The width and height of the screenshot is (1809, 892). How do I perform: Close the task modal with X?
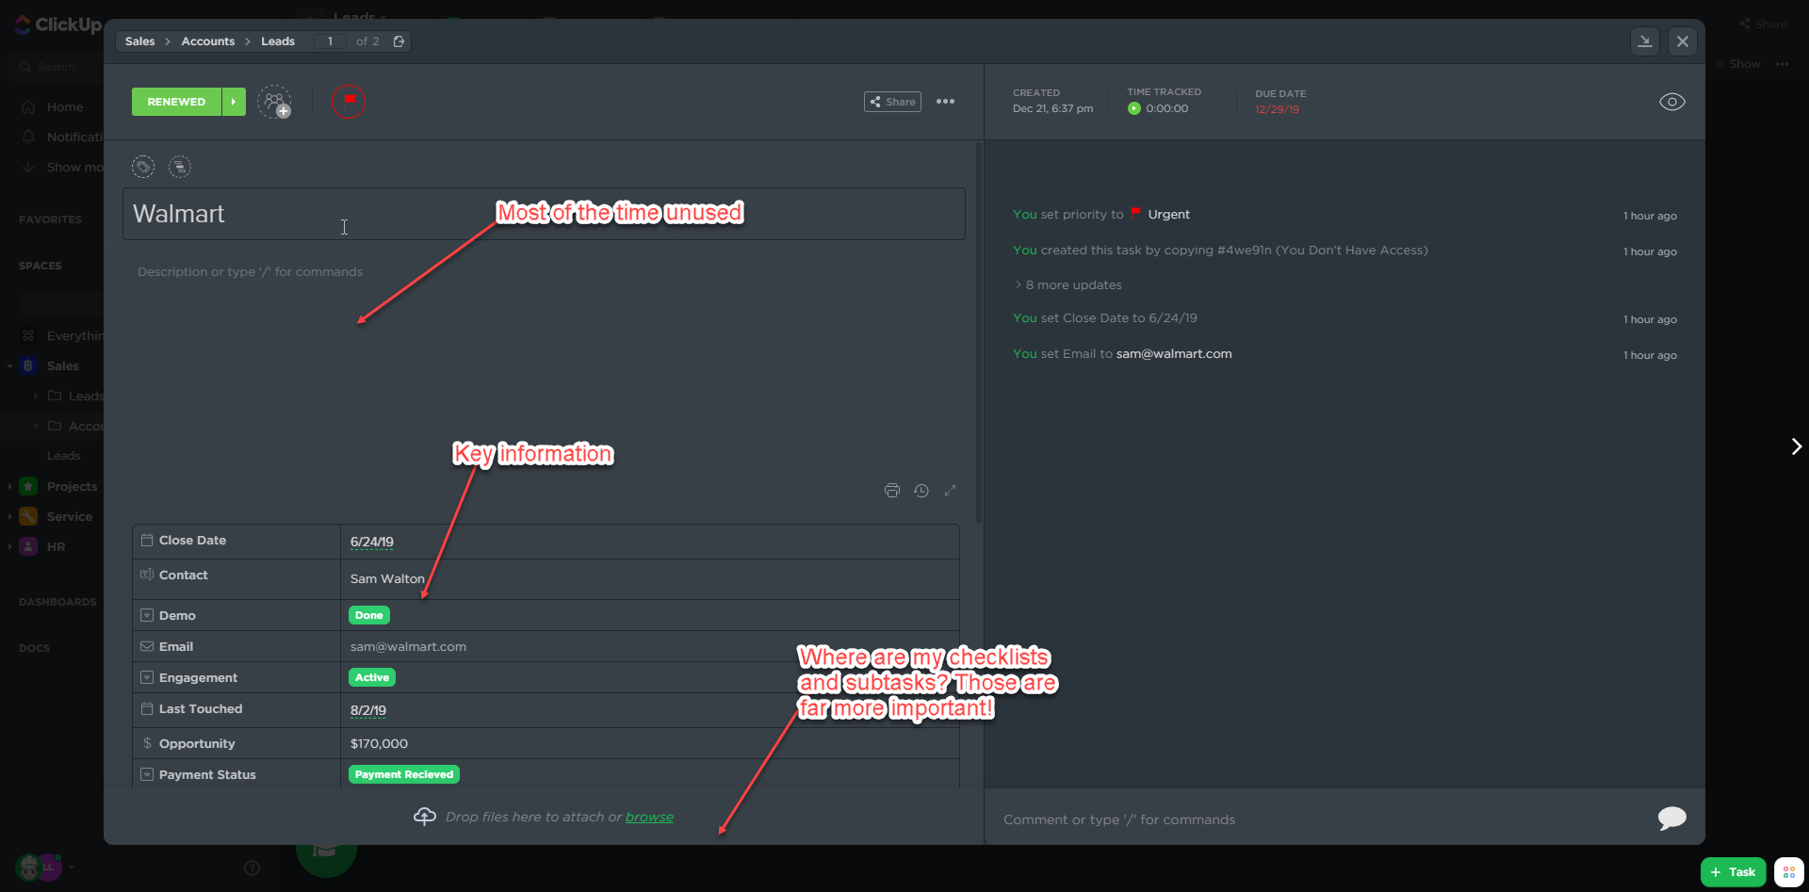click(x=1683, y=41)
